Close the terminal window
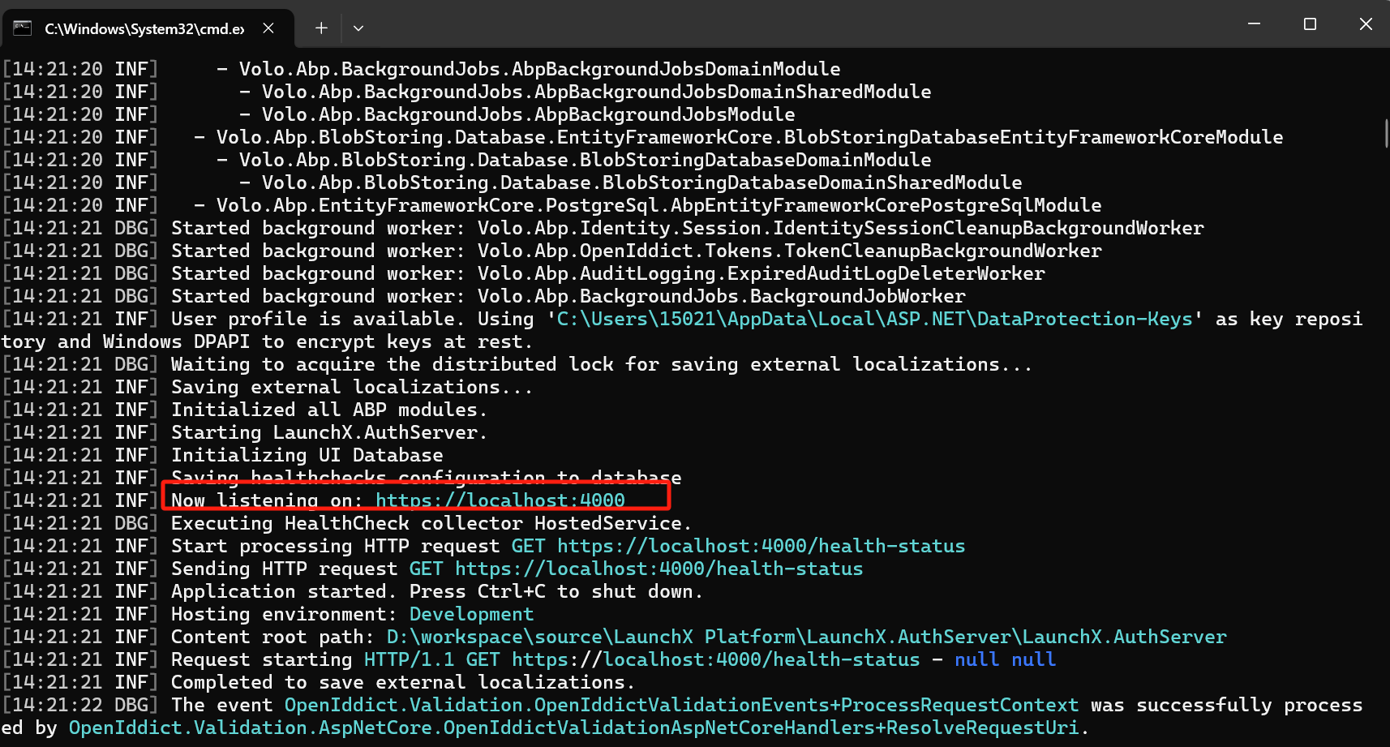This screenshot has height=747, width=1390. (1366, 24)
